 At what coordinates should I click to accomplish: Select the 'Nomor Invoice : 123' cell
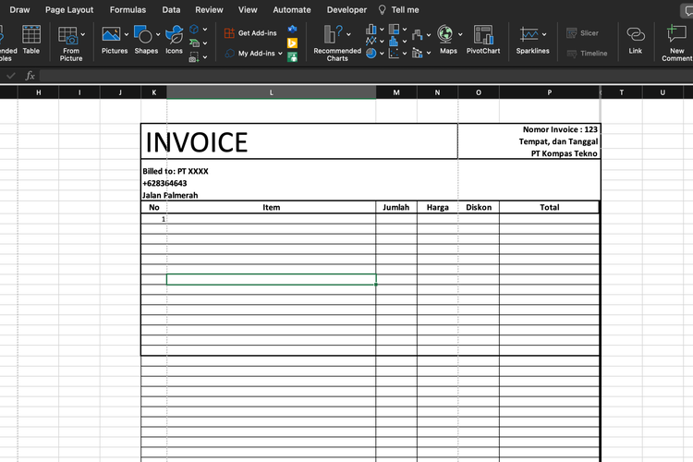(x=560, y=129)
